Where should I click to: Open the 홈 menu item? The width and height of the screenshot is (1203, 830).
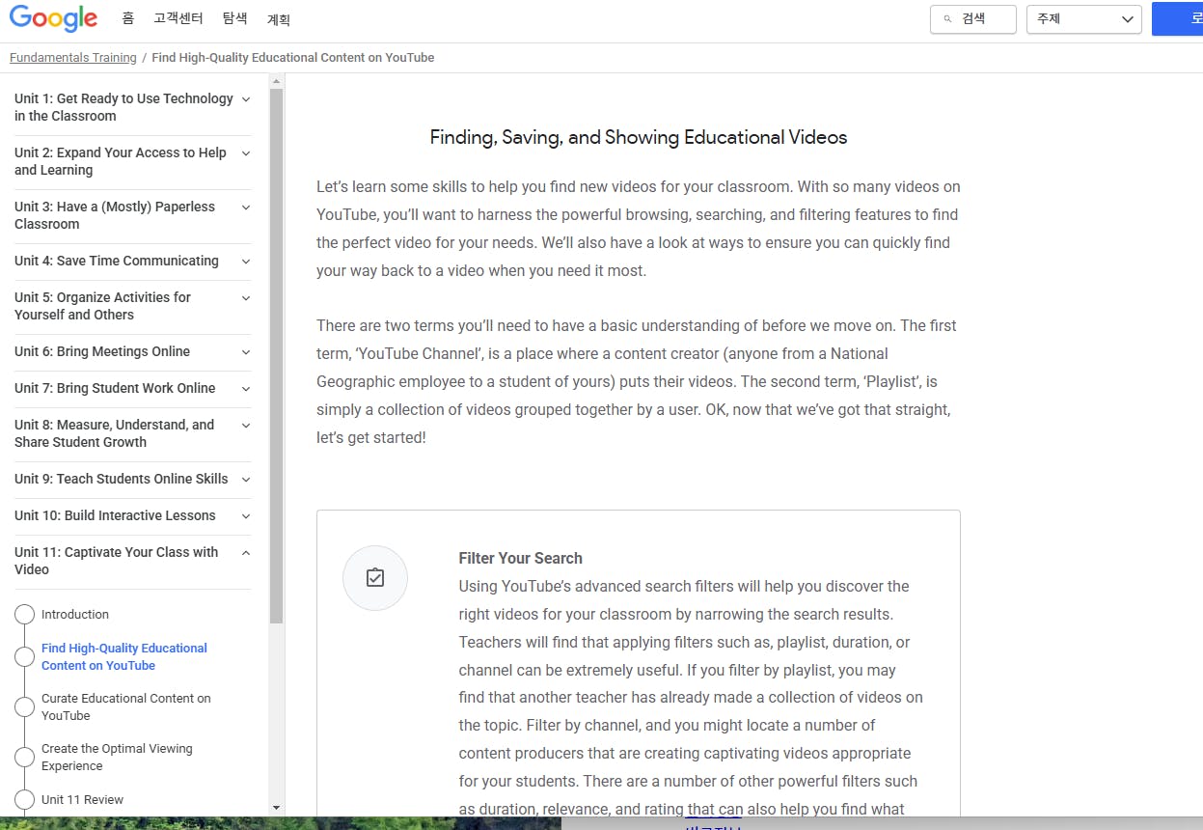[x=127, y=19]
